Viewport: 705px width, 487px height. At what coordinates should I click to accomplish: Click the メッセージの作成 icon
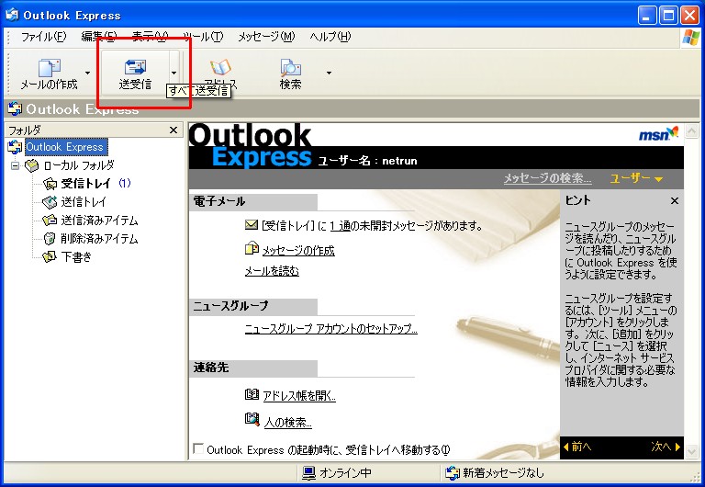[x=252, y=248]
